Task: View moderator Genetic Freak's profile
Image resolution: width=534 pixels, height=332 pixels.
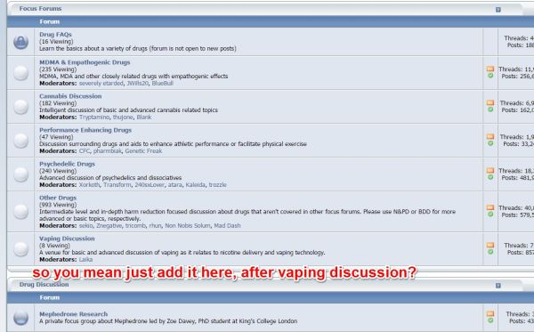Action: (143, 150)
